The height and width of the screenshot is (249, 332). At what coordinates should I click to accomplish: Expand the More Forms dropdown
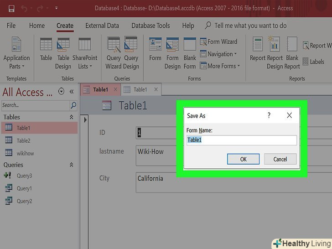click(220, 66)
